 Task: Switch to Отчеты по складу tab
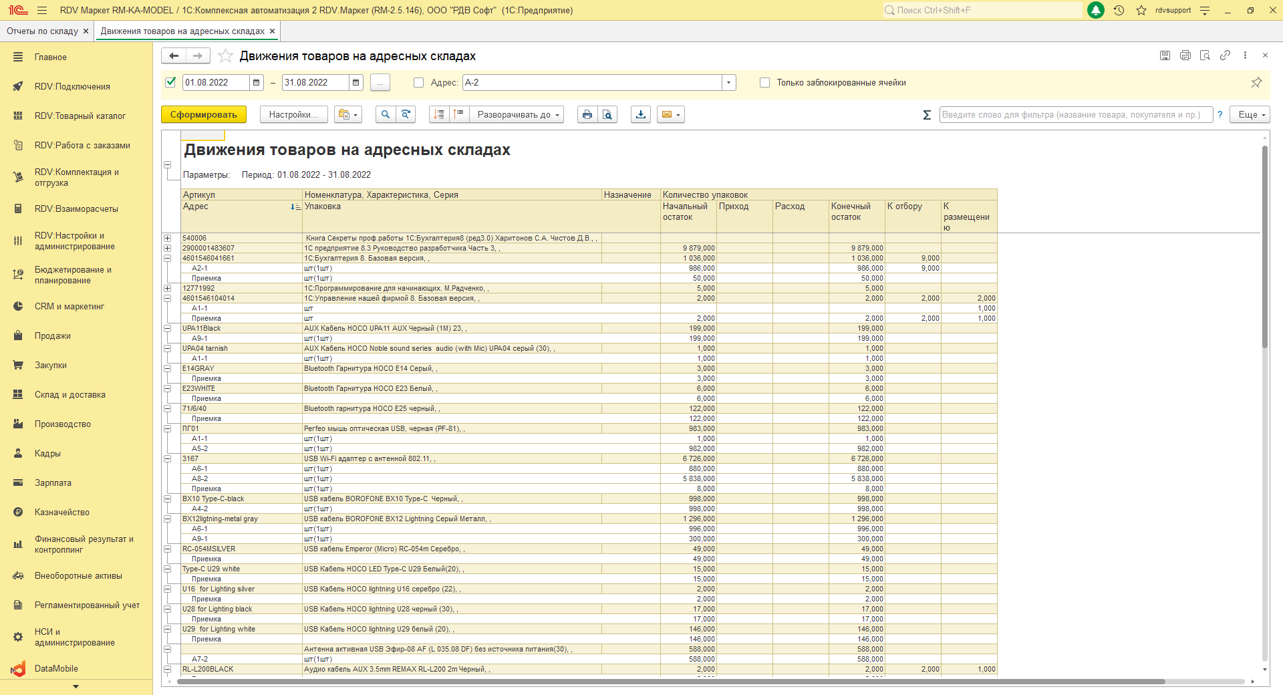[x=42, y=31]
